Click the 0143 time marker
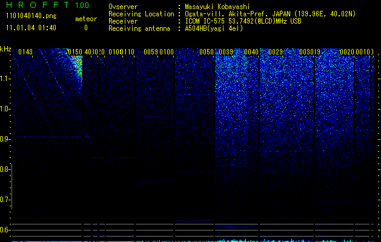Viewport: 381px width, 242px height. point(25,52)
